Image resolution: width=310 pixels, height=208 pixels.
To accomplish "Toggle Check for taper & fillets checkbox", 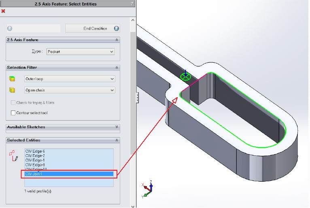I will coord(13,103).
